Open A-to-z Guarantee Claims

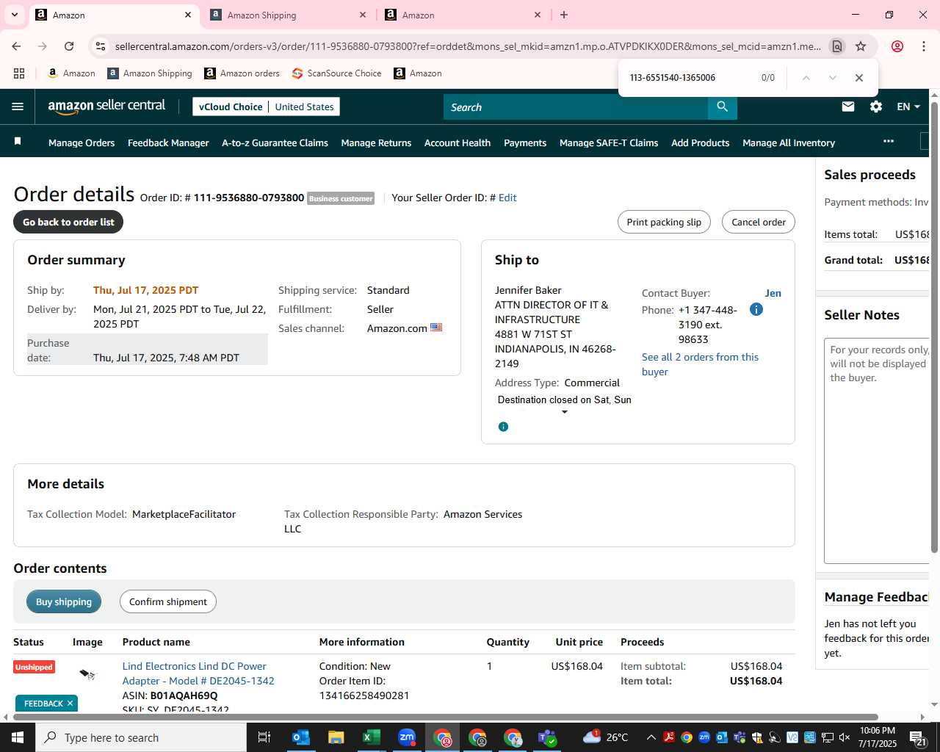(275, 142)
